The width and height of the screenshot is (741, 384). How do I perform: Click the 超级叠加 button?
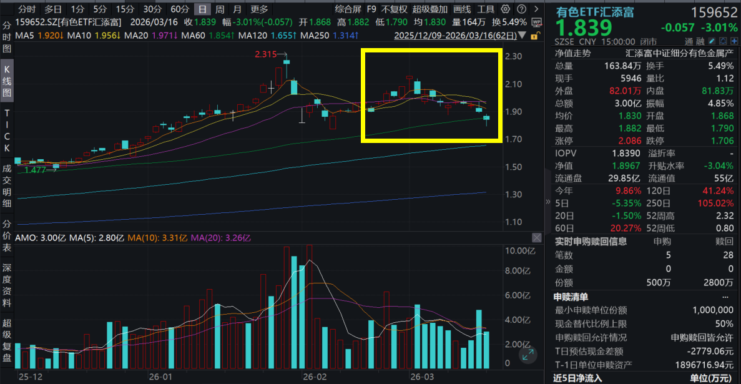(x=430, y=9)
